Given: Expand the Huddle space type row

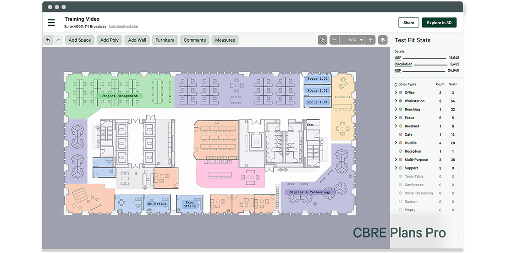Looking at the screenshot, I should 396,143.
